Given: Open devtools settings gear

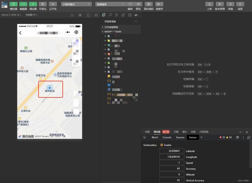Looking at the screenshot, I should (237, 137).
